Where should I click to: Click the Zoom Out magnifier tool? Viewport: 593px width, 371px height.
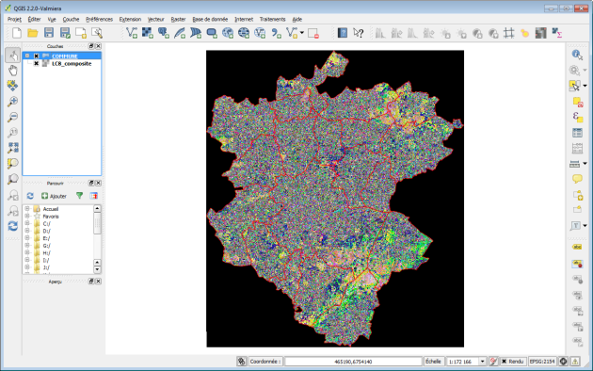[13, 117]
